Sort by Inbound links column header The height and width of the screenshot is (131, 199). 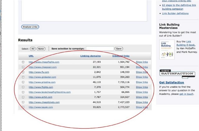tap(121, 56)
